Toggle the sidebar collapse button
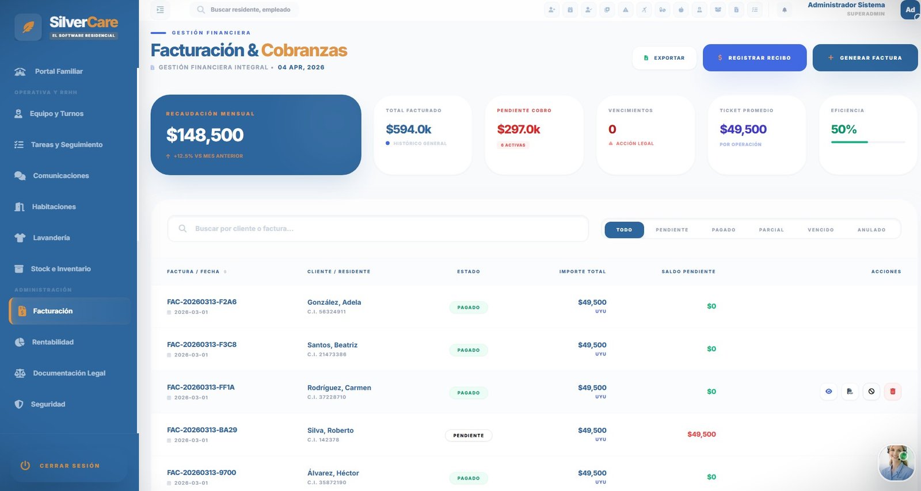 [x=160, y=10]
